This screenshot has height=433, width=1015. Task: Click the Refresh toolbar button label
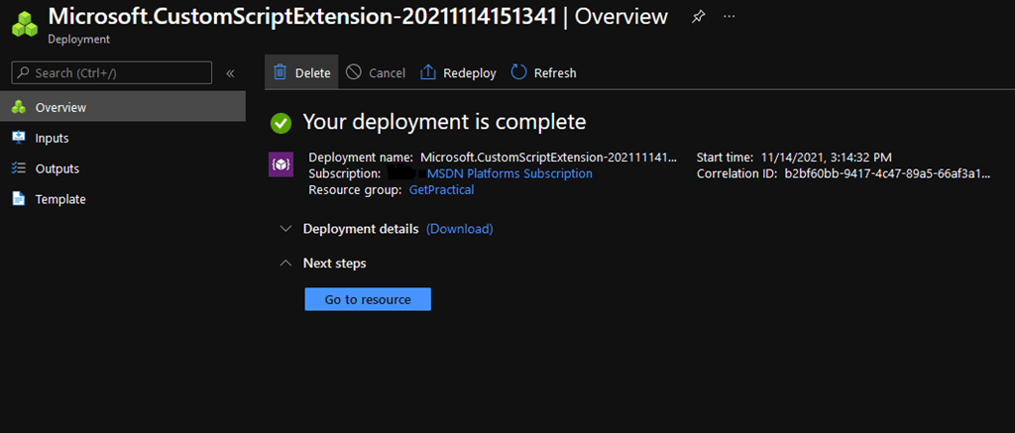[x=555, y=73]
